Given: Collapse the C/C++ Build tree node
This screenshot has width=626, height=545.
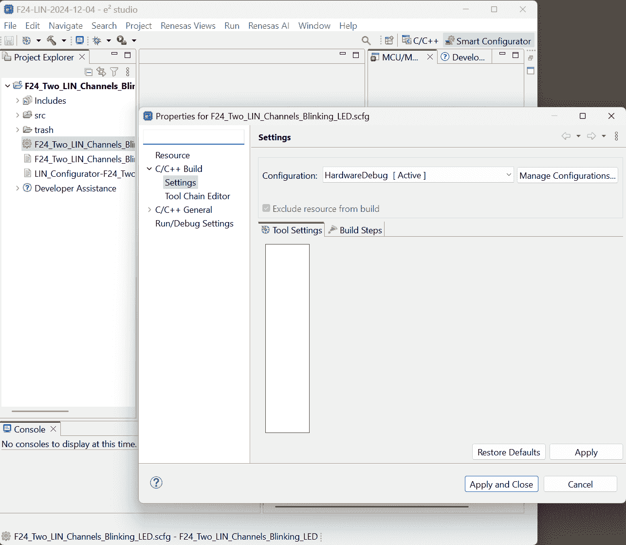Looking at the screenshot, I should 149,169.
